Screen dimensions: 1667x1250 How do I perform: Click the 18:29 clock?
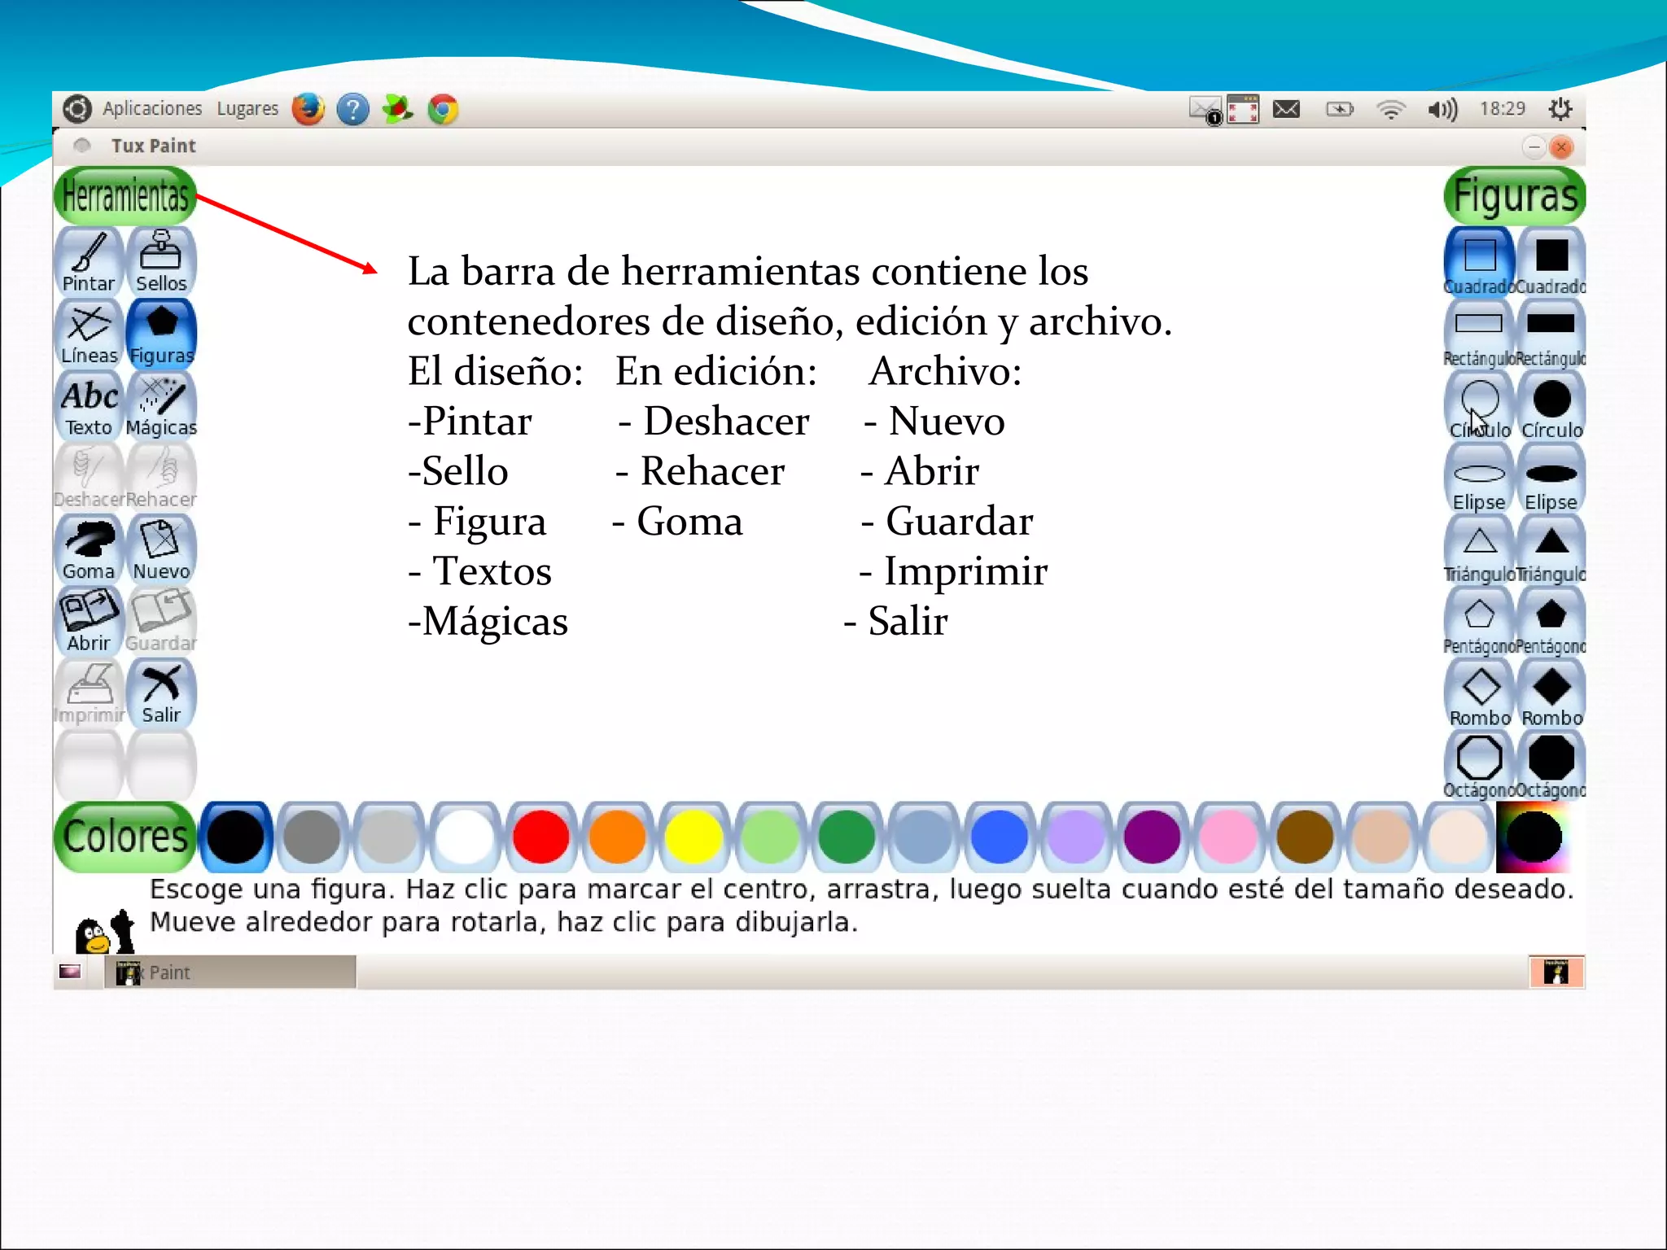[x=1502, y=108]
